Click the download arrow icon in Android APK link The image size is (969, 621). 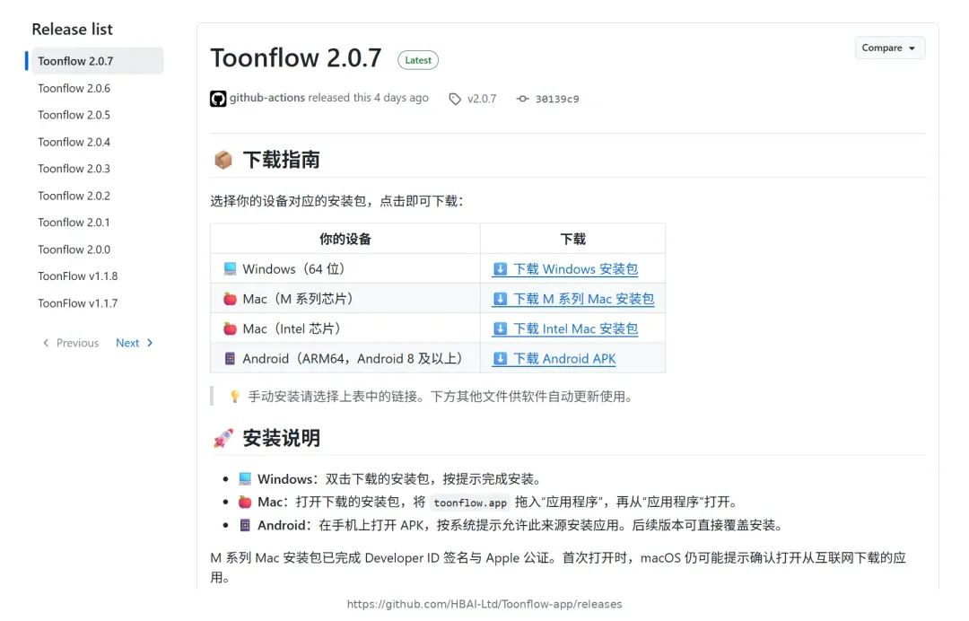(500, 358)
